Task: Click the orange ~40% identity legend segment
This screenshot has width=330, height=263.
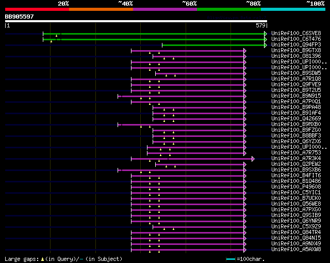Action: click(101, 9)
